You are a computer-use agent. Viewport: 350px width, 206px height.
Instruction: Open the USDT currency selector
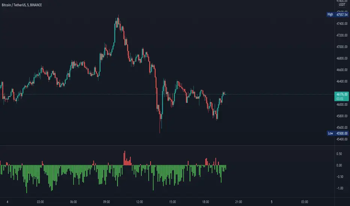pos(342,5)
